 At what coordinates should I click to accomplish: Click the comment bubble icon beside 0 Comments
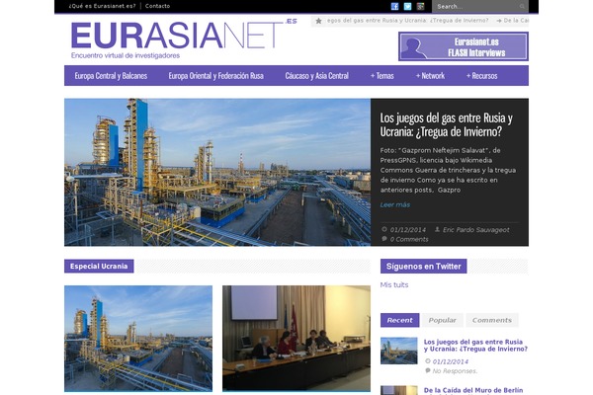384,239
